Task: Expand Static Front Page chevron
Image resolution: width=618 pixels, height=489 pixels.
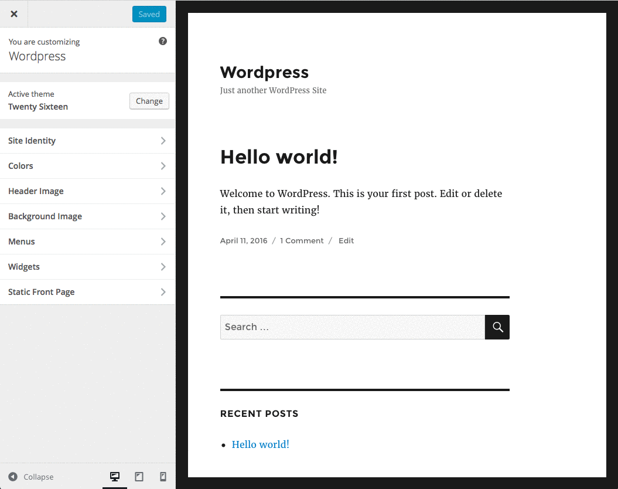Action: 163,292
